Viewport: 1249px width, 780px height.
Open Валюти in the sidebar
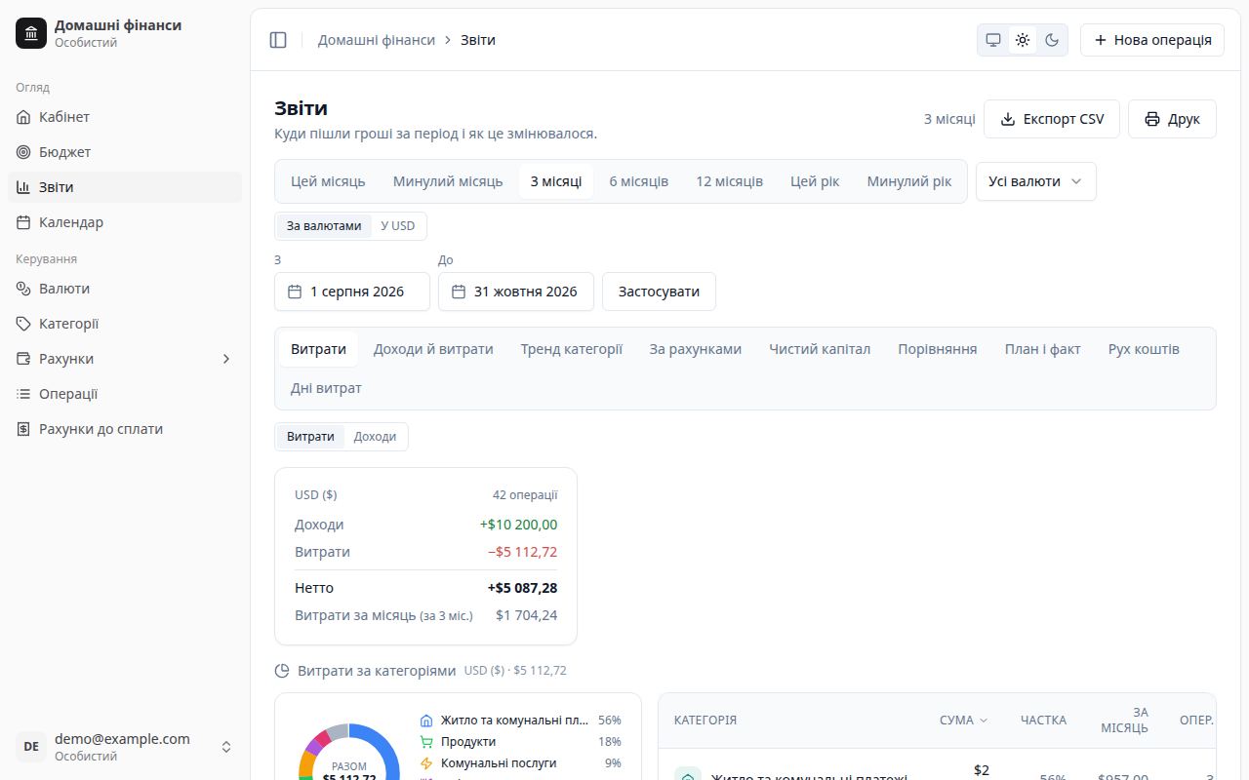[125, 289]
